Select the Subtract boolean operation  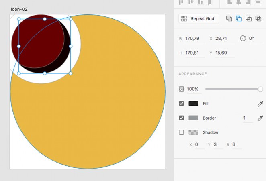point(239,18)
